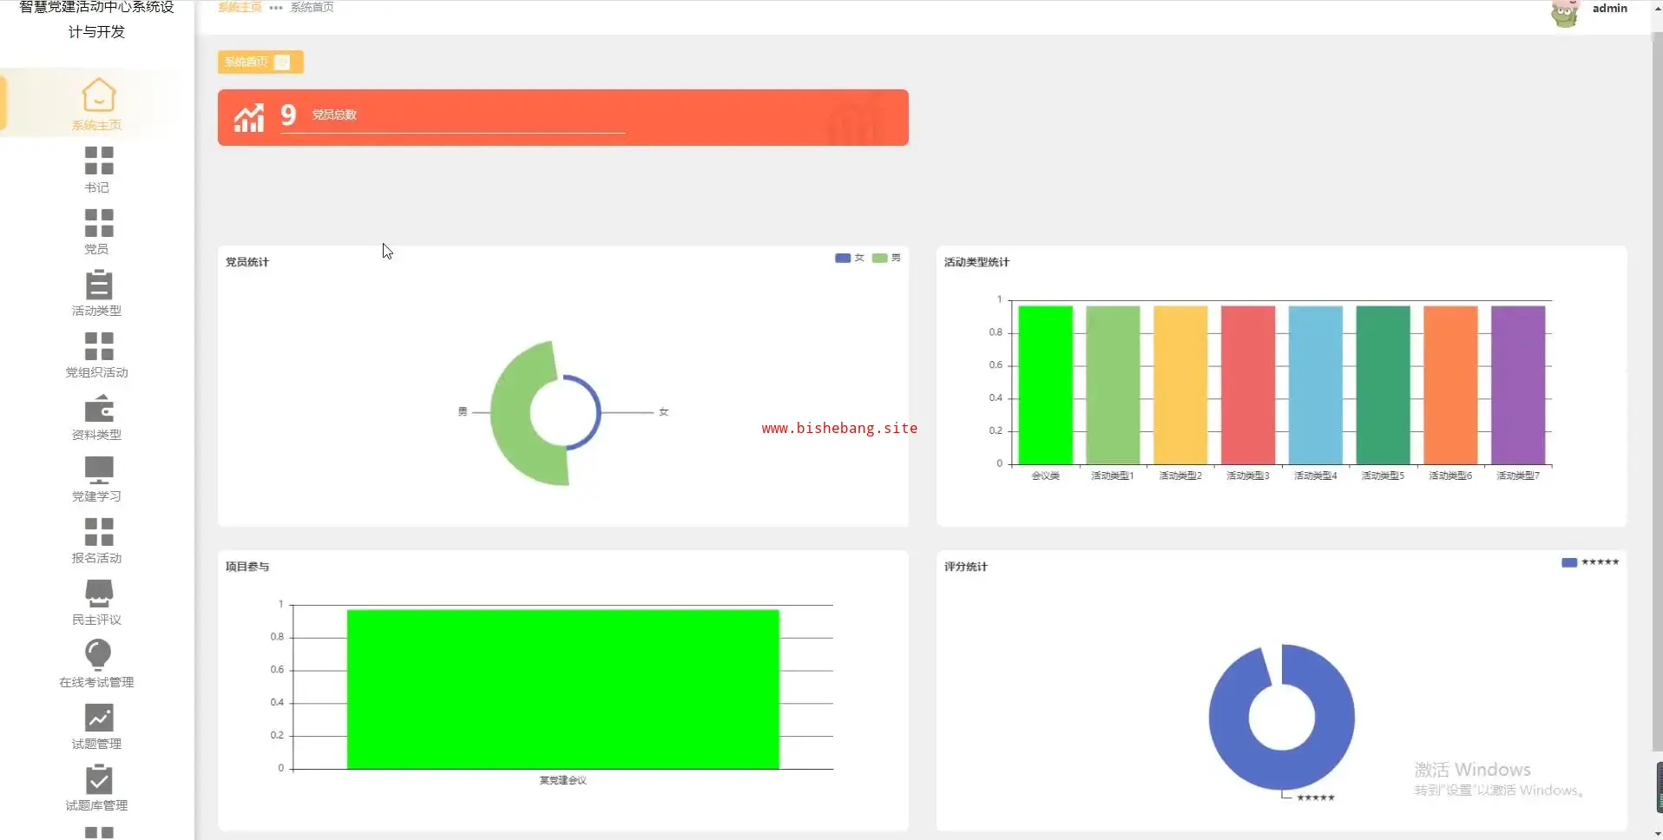
Task: Open the admin user dropdown
Action: 1589,10
